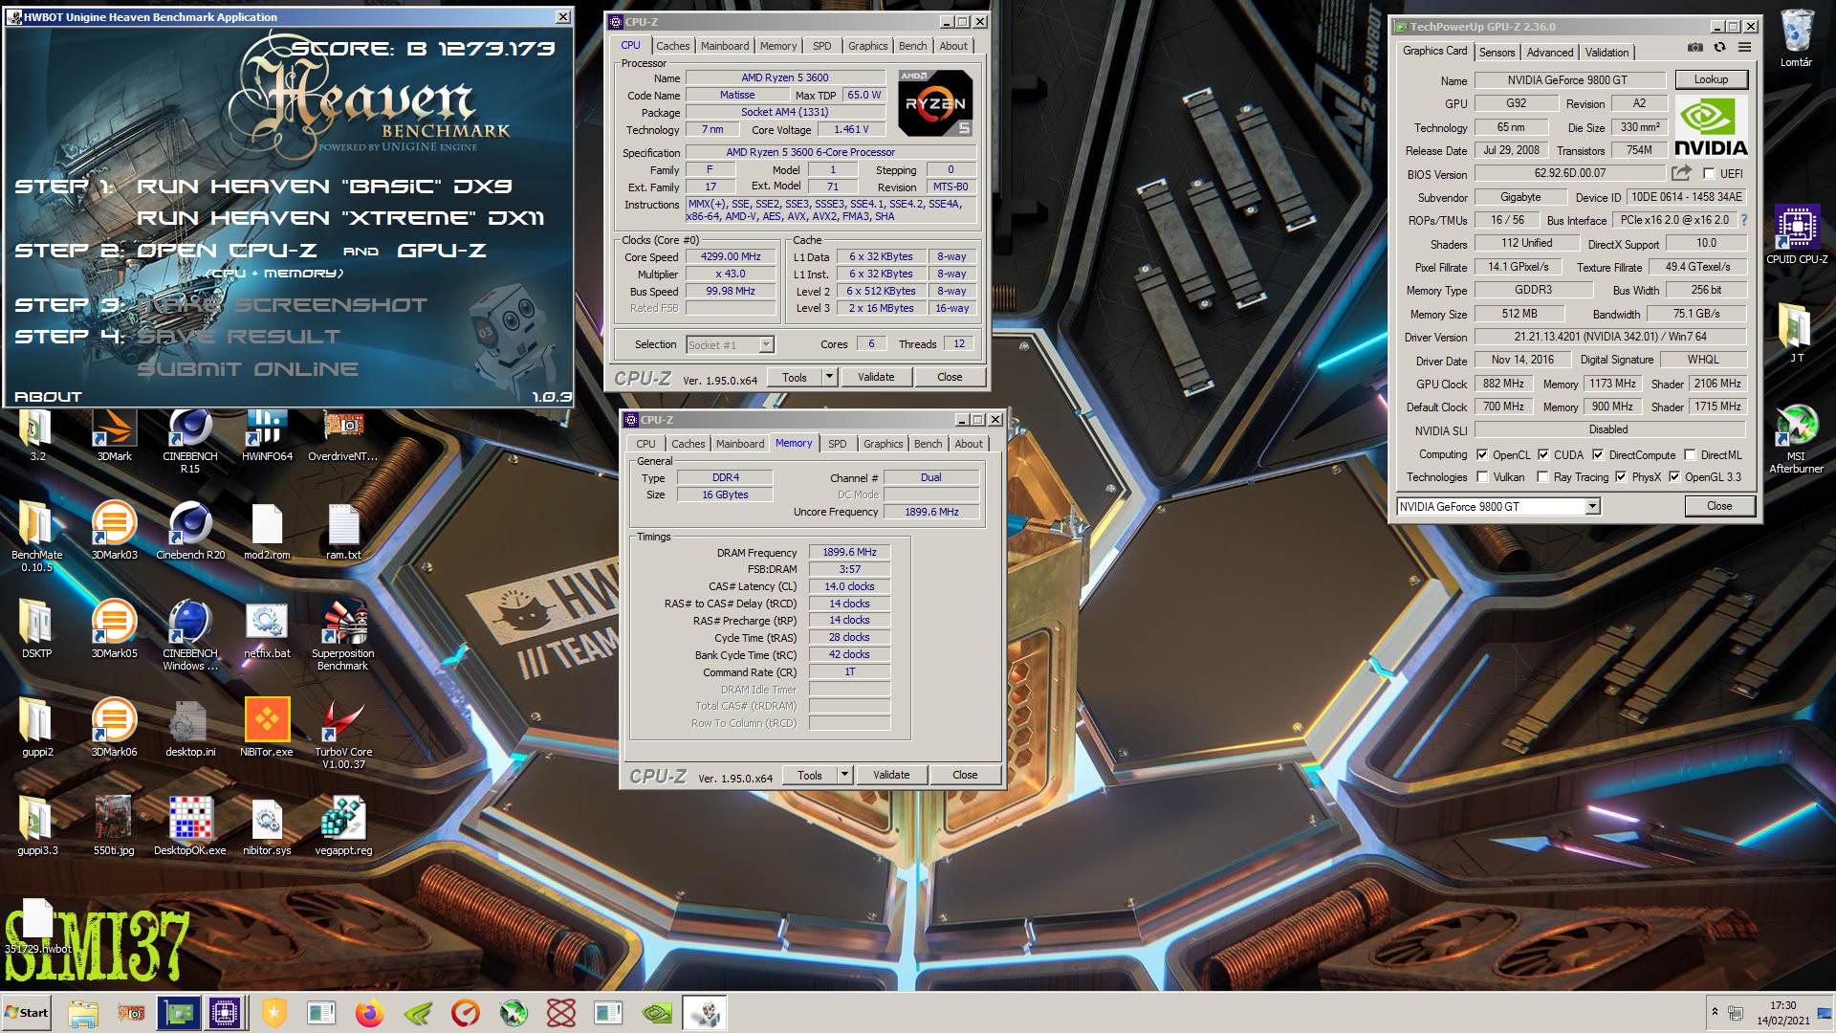
Task: Switch to Advanced tab in GPU-Z
Action: (1549, 53)
